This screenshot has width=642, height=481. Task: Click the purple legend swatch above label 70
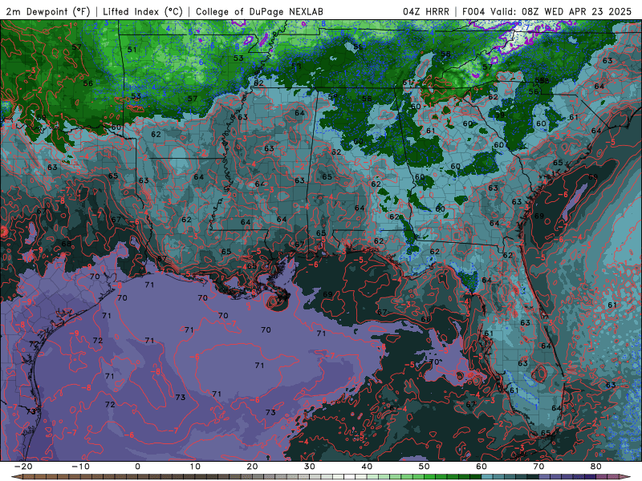(x=545, y=477)
